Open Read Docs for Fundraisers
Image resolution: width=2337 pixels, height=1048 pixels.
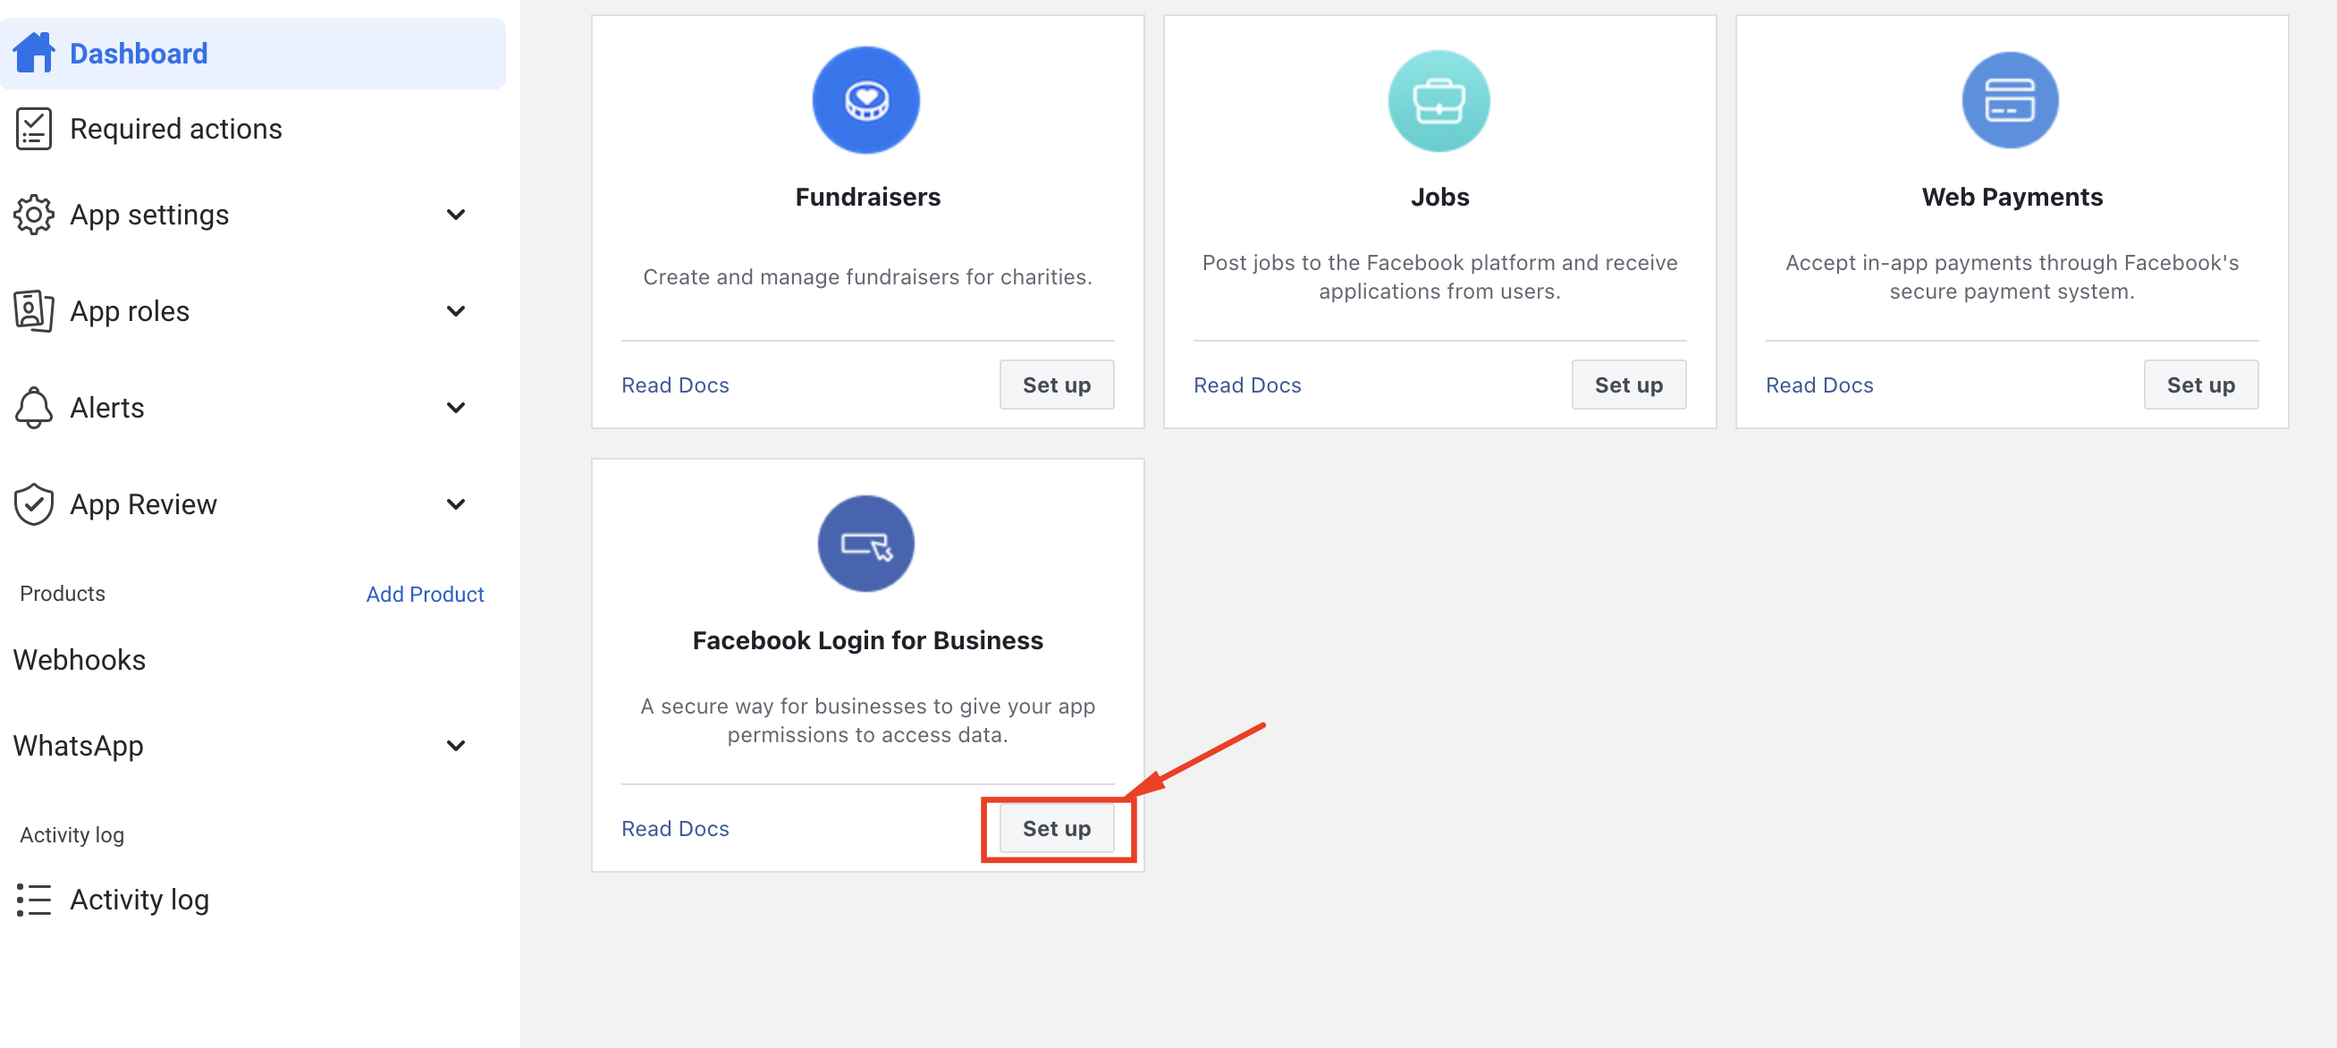pos(675,385)
